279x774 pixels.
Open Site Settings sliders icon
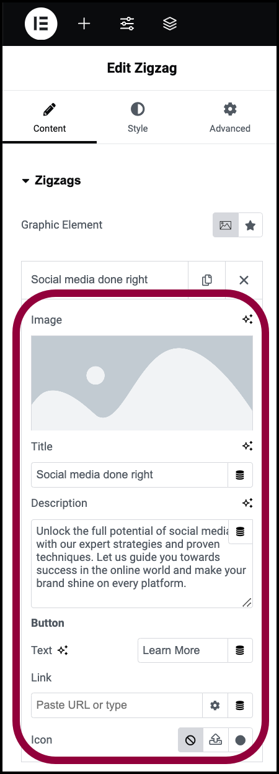click(x=126, y=24)
